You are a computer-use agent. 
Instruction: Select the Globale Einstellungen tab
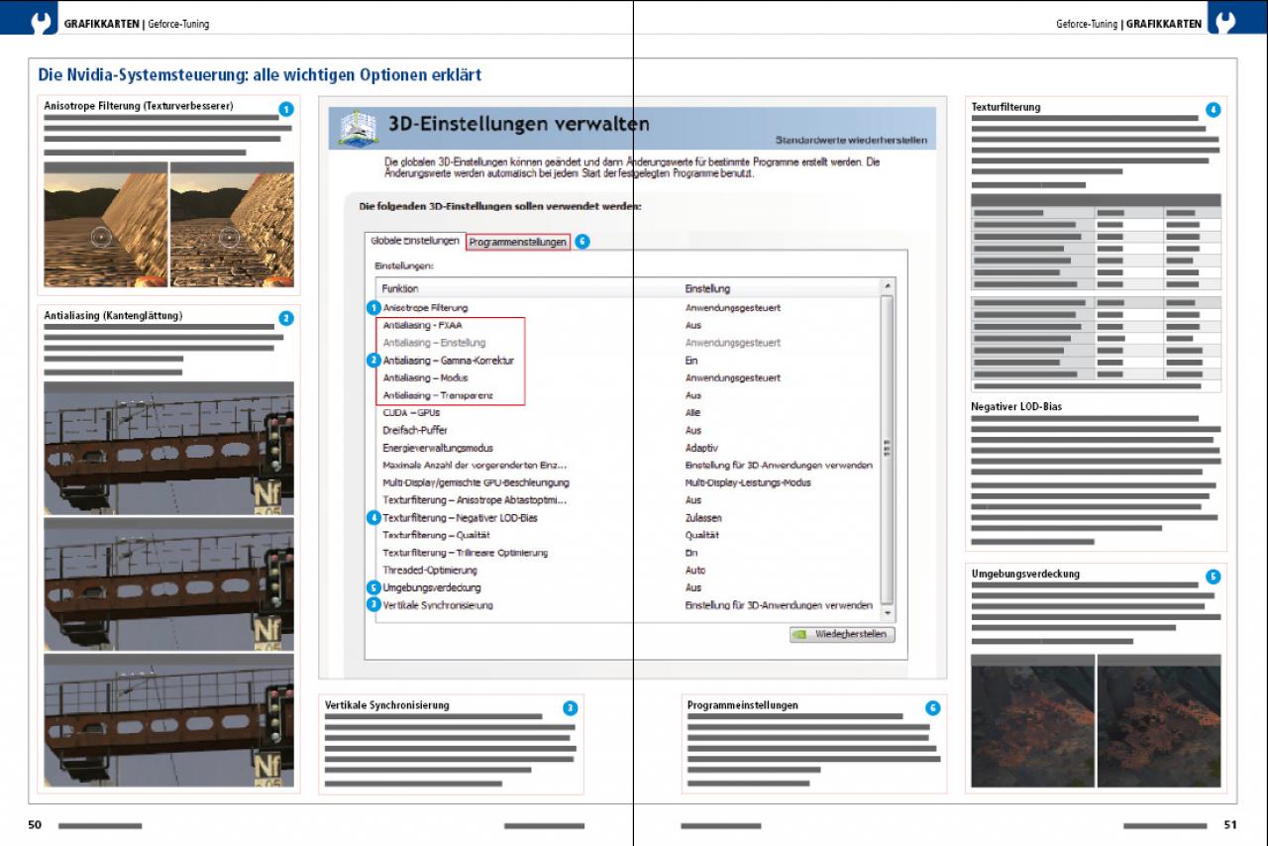click(x=415, y=241)
